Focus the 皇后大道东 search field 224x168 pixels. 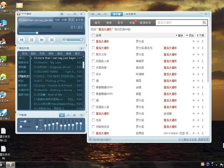[x=179, y=23]
